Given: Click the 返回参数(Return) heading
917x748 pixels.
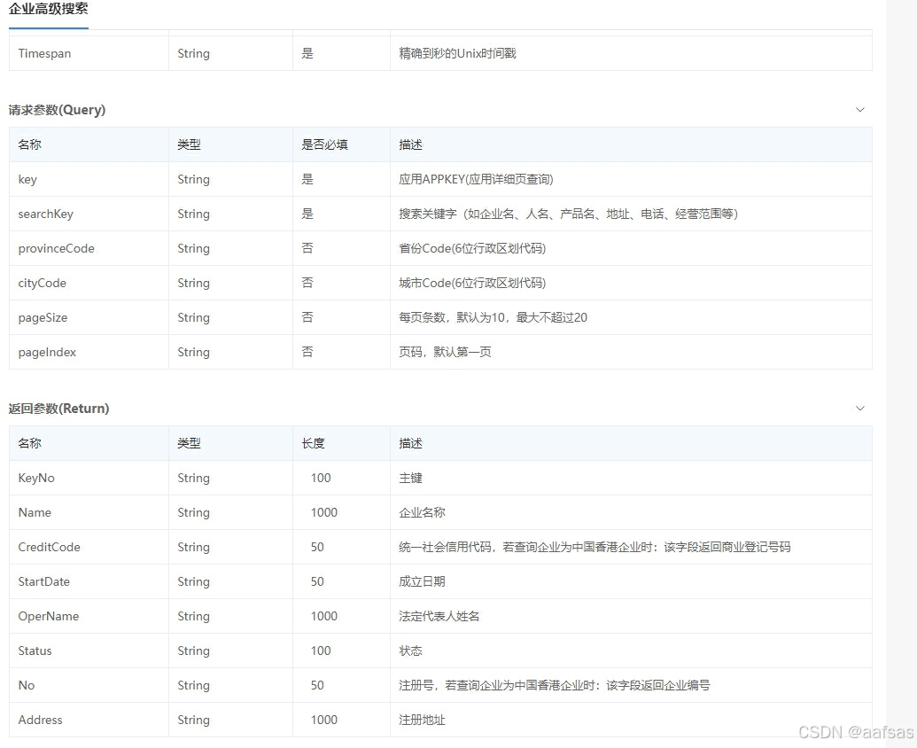Looking at the screenshot, I should tap(59, 409).
